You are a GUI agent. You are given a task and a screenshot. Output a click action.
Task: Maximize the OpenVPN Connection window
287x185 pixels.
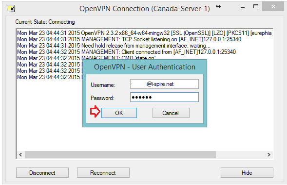pos(256,7)
